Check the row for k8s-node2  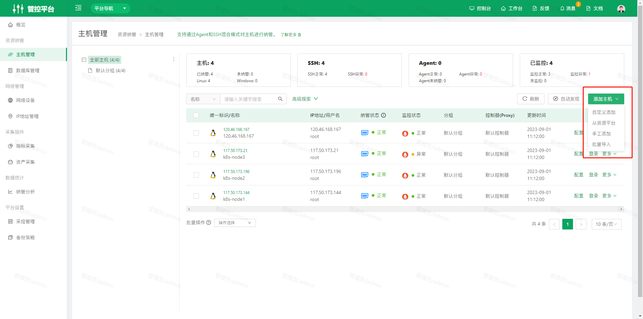(196, 175)
